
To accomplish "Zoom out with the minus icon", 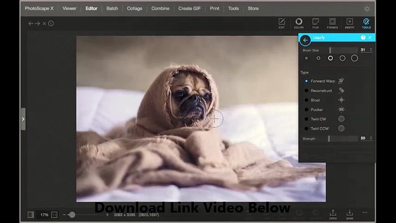I will click(64, 215).
